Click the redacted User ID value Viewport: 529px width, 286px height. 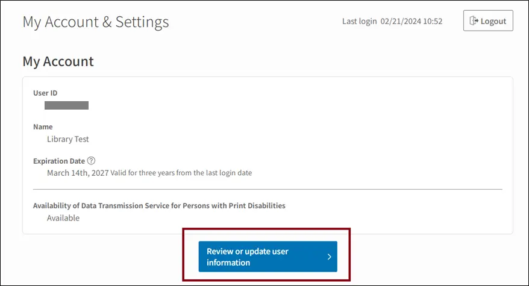66,105
